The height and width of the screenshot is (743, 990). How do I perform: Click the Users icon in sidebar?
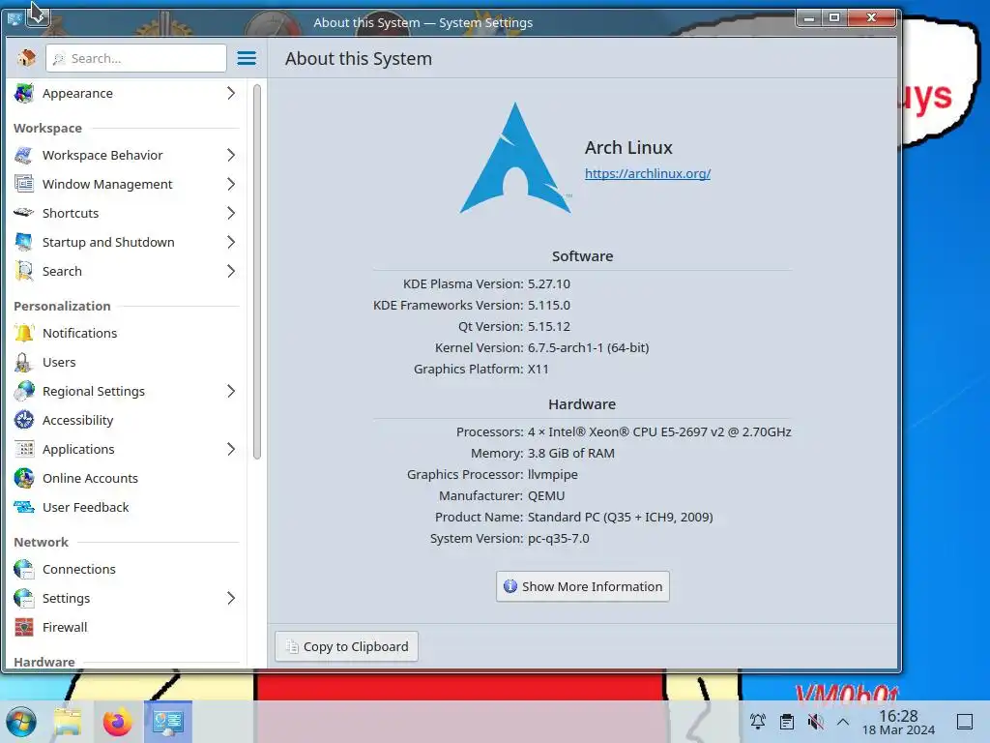[24, 362]
